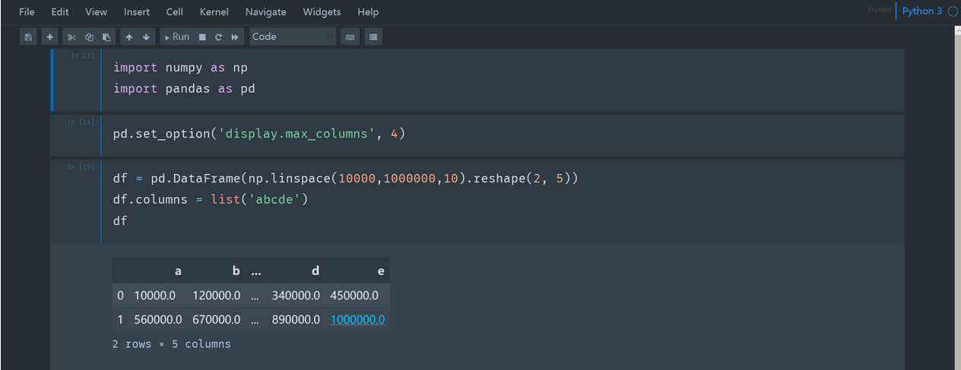
Task: Open the Kernel menu
Action: tap(214, 12)
